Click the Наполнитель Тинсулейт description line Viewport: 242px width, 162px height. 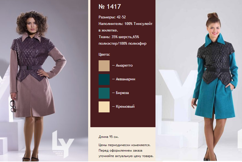tap(126, 27)
